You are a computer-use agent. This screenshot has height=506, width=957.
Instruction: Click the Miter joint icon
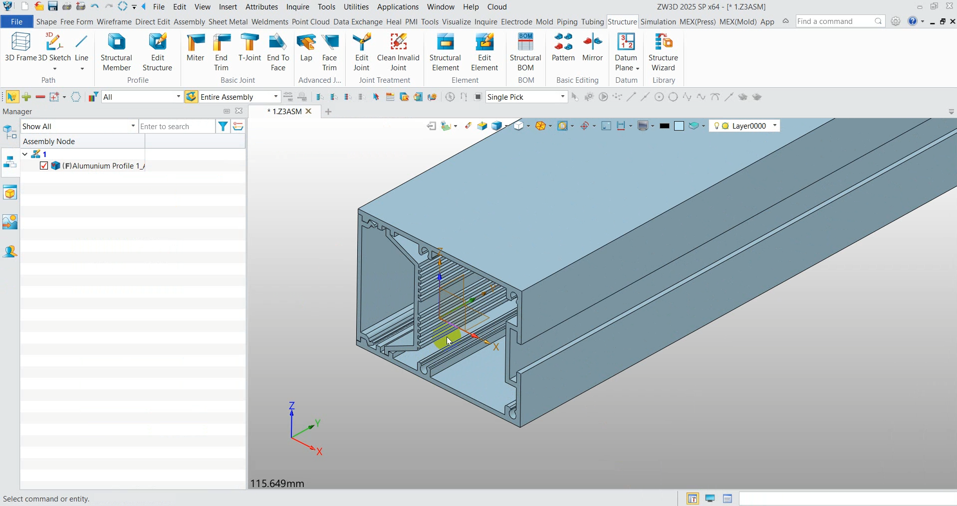[195, 48]
